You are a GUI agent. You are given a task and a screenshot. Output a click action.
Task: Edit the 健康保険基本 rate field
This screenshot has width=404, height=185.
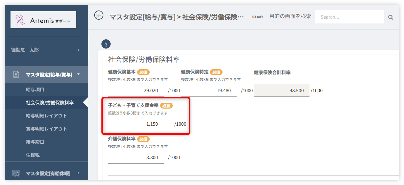[x=136, y=91]
